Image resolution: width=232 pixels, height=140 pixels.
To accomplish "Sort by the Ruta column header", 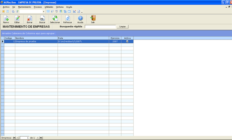I will [x=83, y=38].
